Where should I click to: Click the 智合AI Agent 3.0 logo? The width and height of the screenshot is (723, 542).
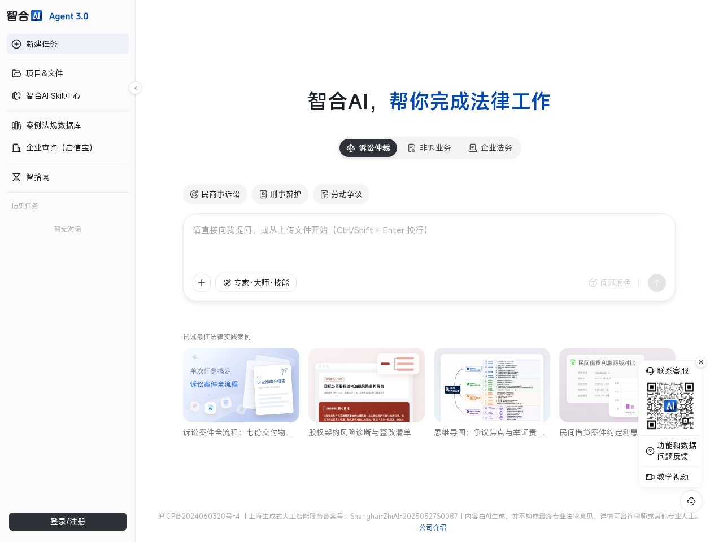pyautogui.click(x=47, y=16)
